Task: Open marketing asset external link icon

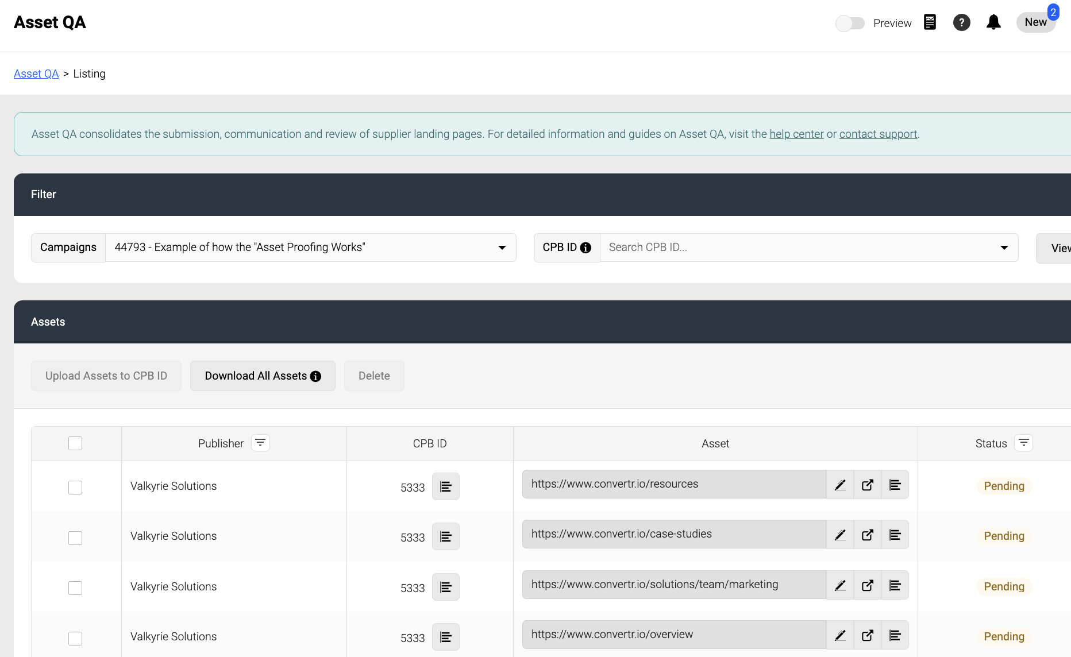Action: [x=868, y=585]
